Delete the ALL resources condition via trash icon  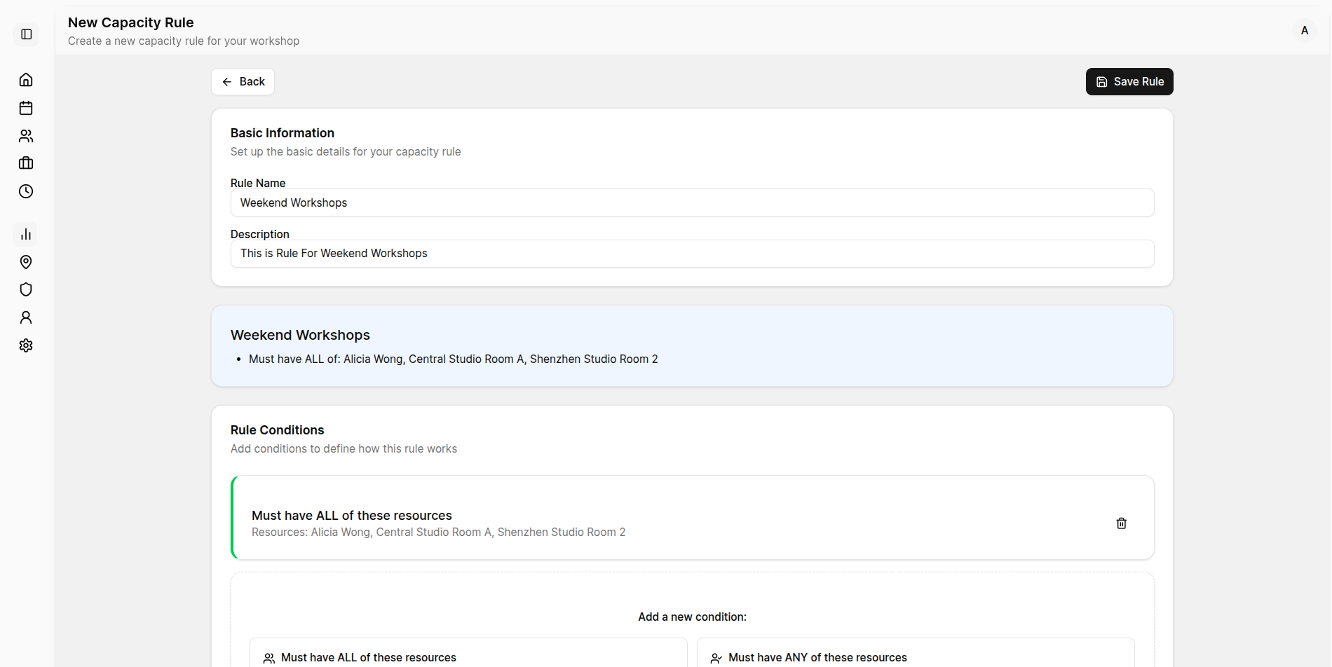pyautogui.click(x=1121, y=523)
